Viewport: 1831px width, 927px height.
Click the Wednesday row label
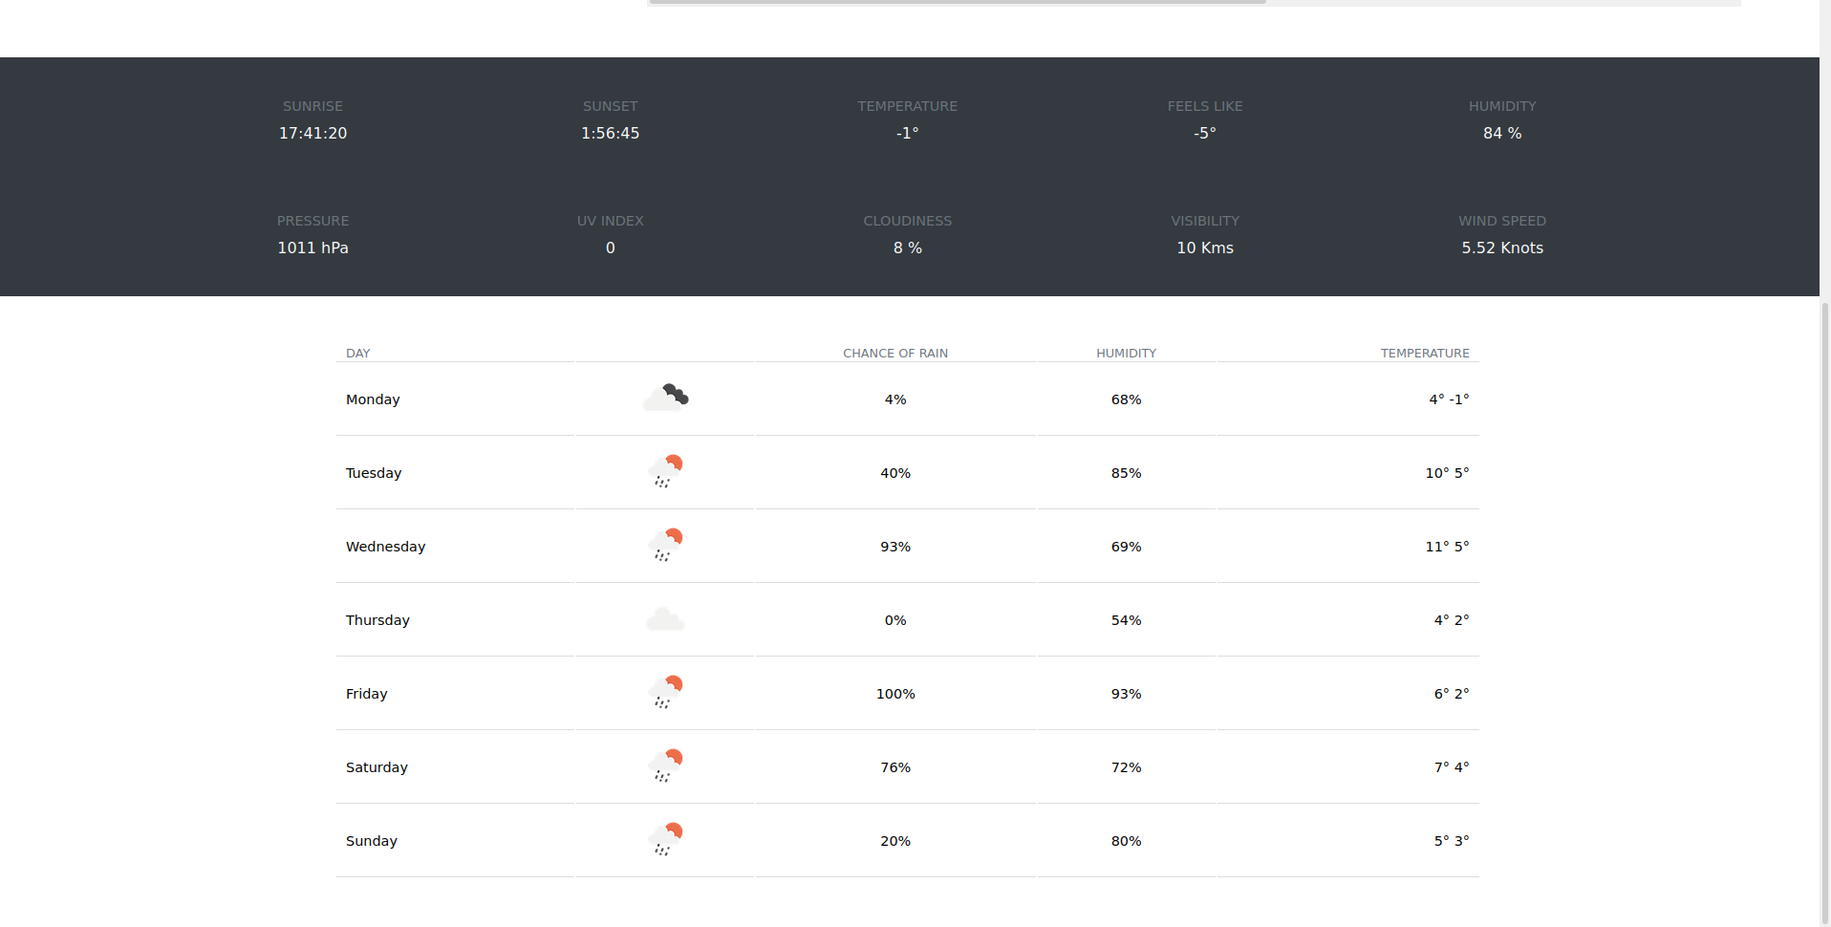[x=386, y=547]
